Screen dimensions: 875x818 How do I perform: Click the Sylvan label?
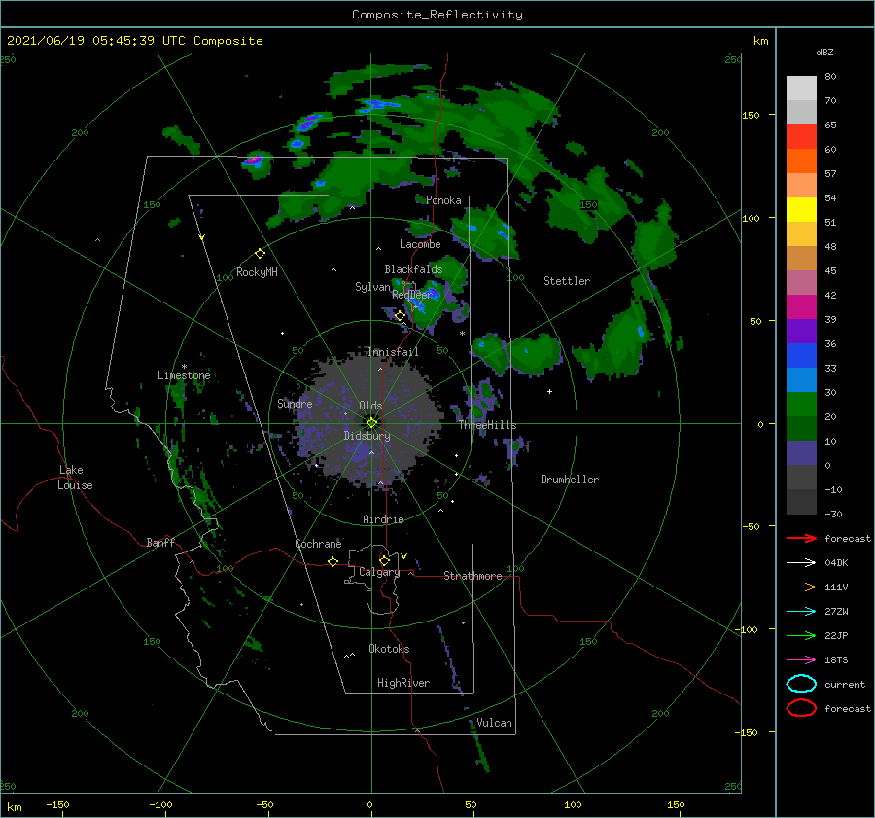[372, 287]
